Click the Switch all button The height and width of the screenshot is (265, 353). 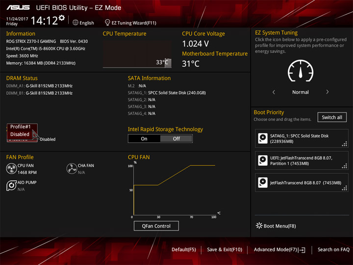[x=332, y=117]
